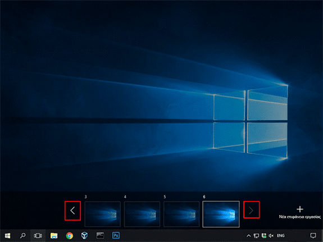Click the muted volume speaker icon

(271, 236)
